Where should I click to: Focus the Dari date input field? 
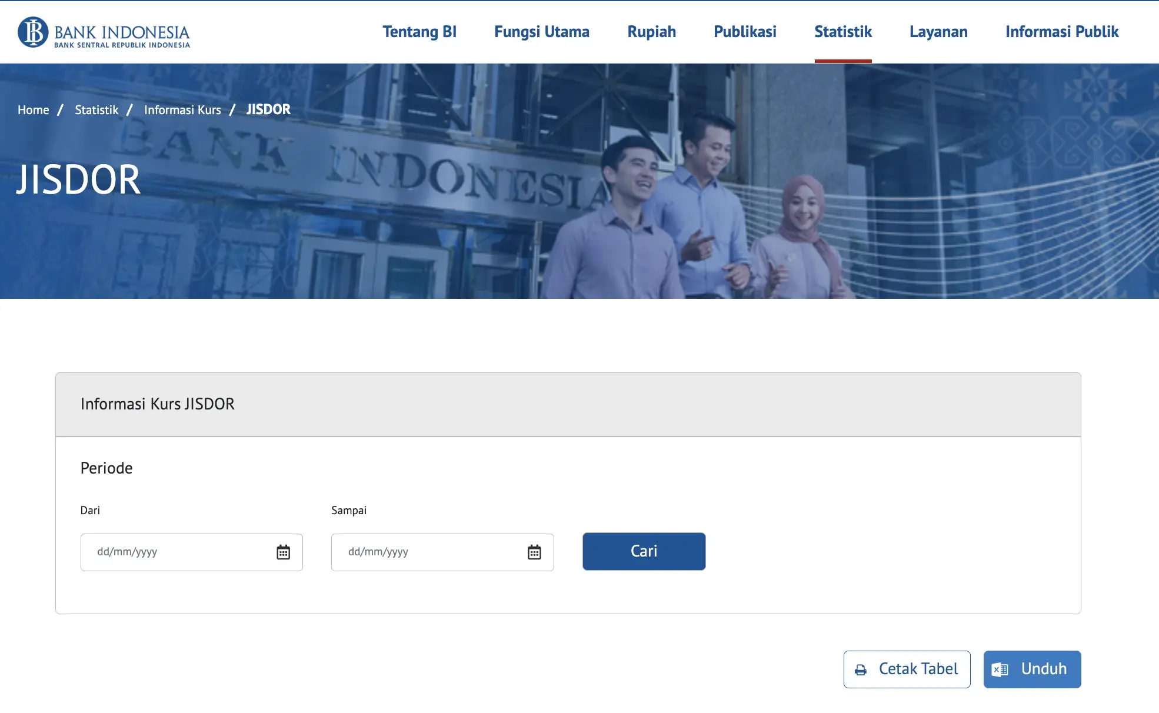(x=192, y=552)
